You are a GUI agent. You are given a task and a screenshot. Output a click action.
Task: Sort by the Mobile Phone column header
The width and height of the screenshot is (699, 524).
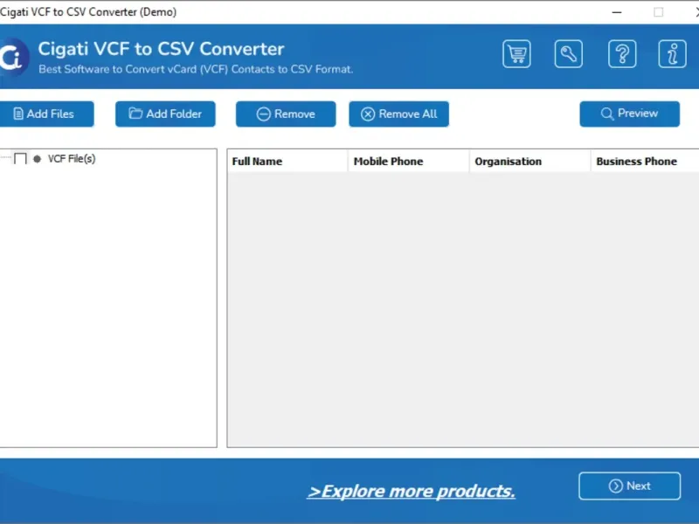pyautogui.click(x=408, y=162)
